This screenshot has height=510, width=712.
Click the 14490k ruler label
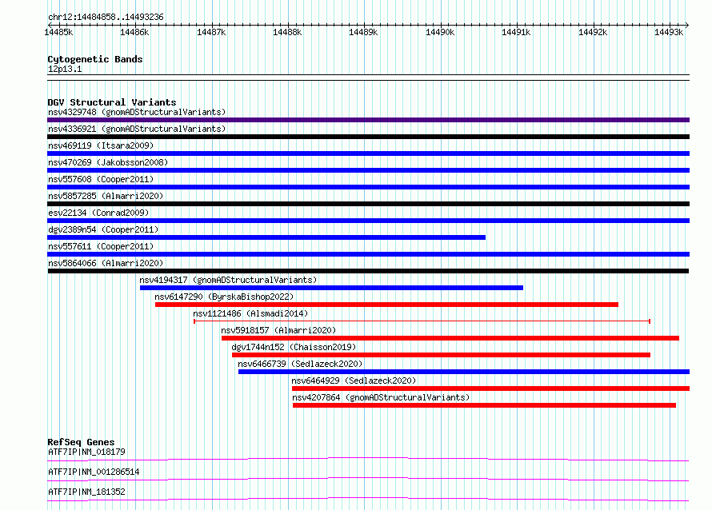click(x=440, y=32)
